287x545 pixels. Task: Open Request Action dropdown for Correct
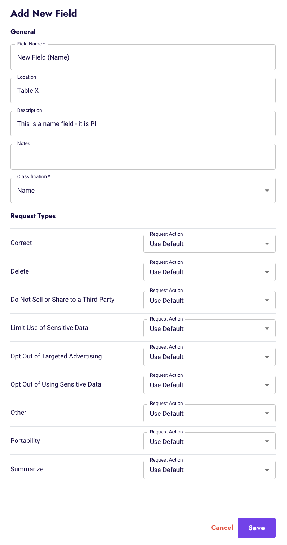point(209,244)
